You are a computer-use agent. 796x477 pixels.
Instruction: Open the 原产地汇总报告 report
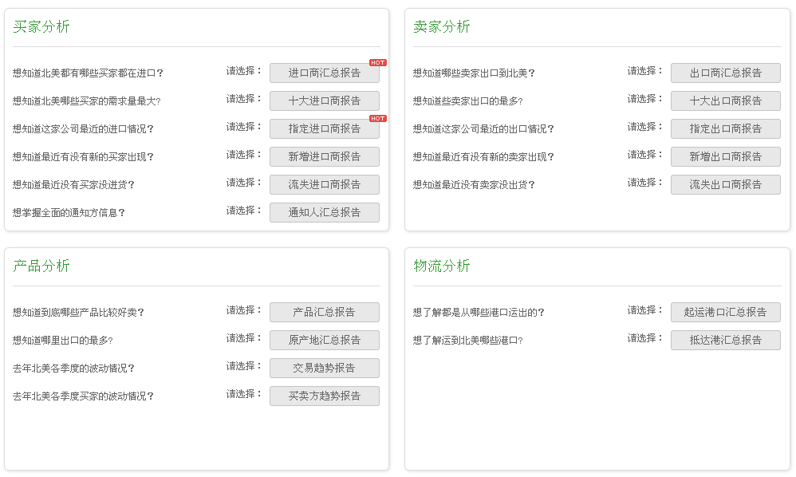click(325, 340)
